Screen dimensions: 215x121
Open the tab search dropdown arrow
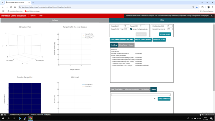[x=3, y=2]
